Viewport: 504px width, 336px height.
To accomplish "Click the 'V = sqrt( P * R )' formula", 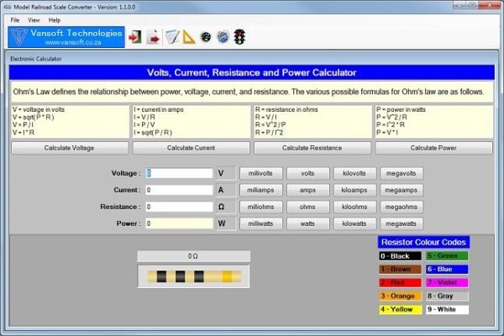I will (x=34, y=117).
